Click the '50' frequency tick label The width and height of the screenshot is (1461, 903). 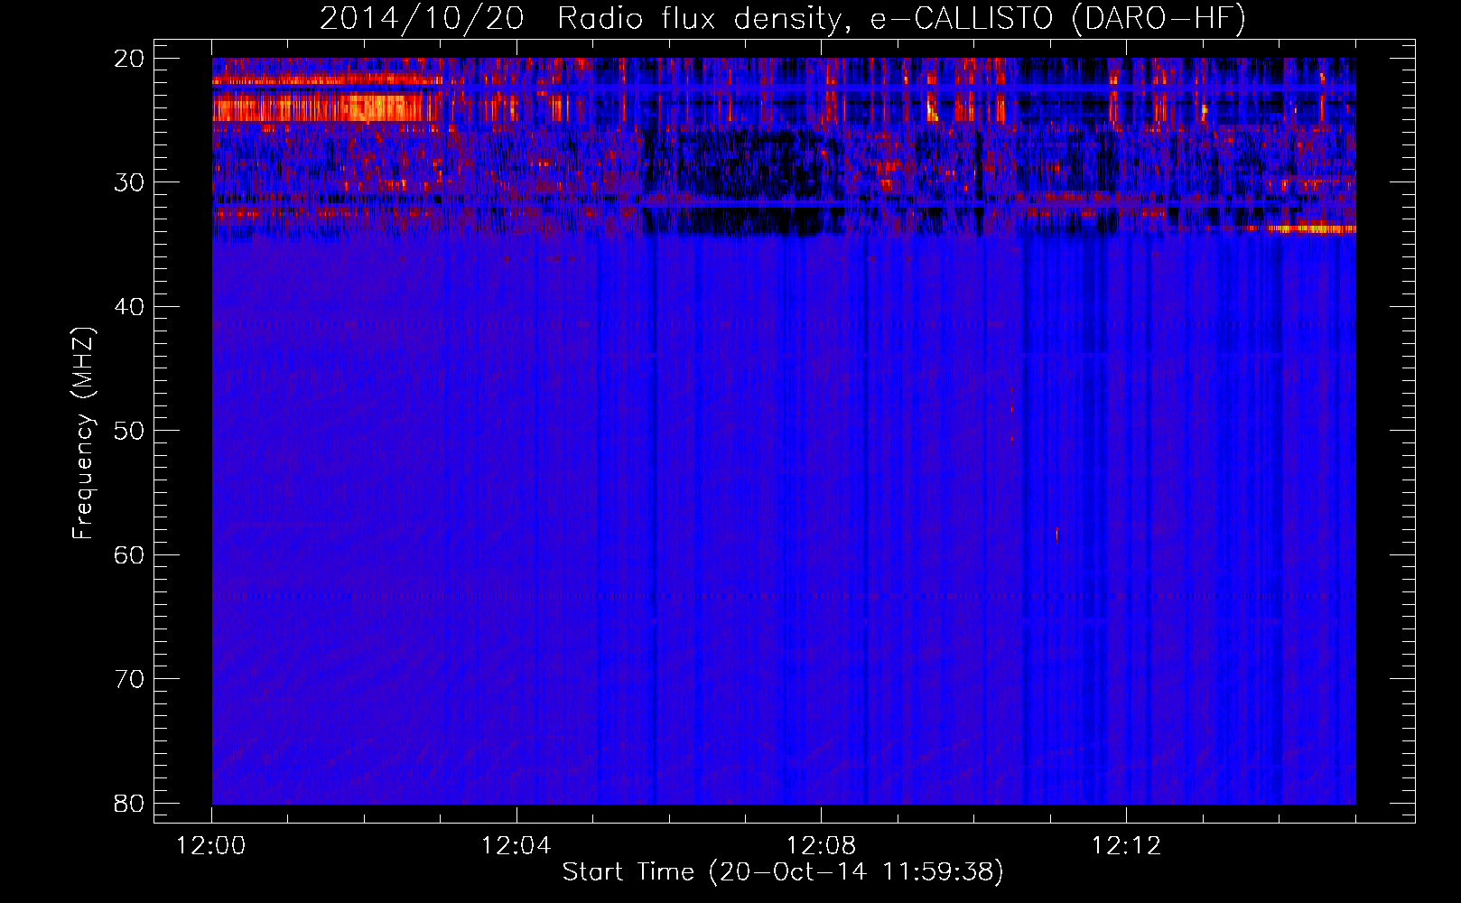(129, 431)
